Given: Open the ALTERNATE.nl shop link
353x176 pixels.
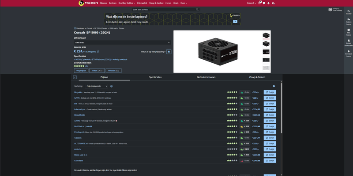Looking at the screenshot, I should (x=81, y=144).
